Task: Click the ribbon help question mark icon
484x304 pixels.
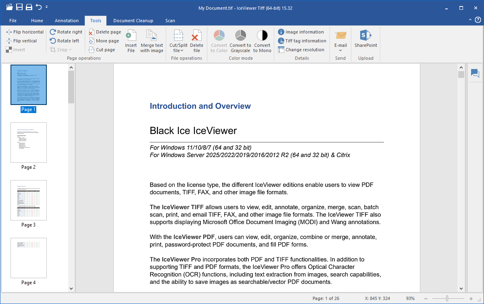Action: (x=478, y=19)
